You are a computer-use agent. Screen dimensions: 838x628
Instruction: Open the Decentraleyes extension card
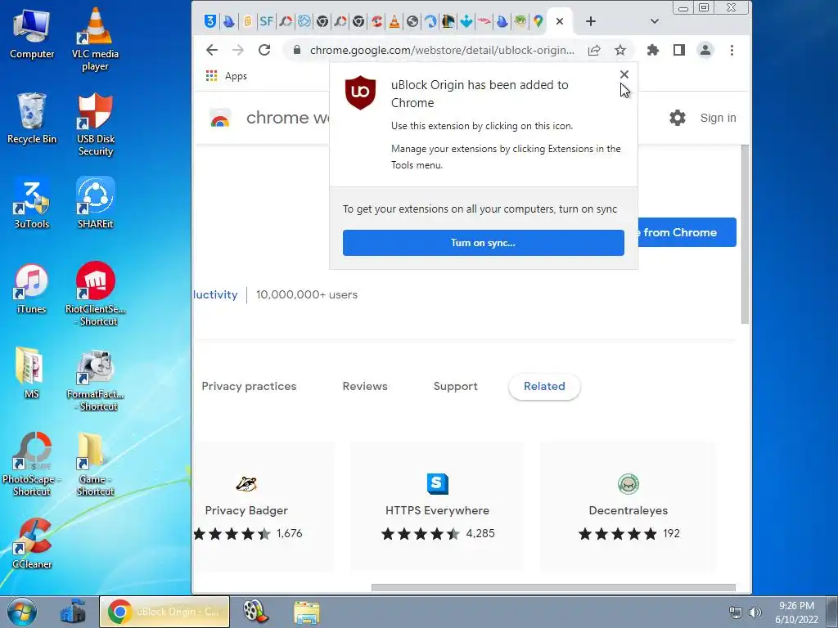pos(628,505)
